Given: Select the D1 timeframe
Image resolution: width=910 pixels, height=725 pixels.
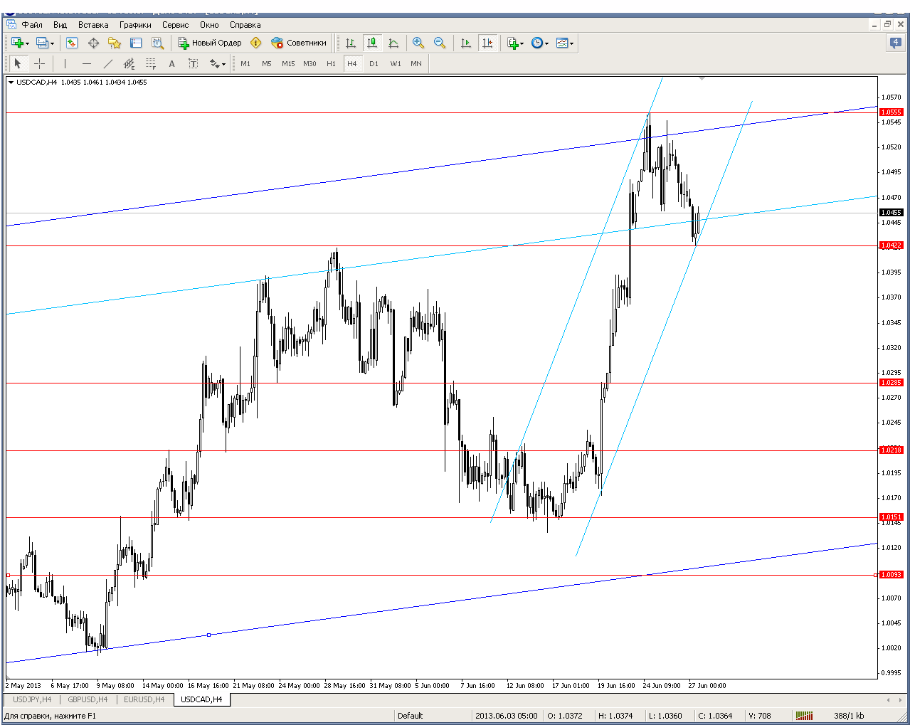Looking at the screenshot, I should pos(374,64).
